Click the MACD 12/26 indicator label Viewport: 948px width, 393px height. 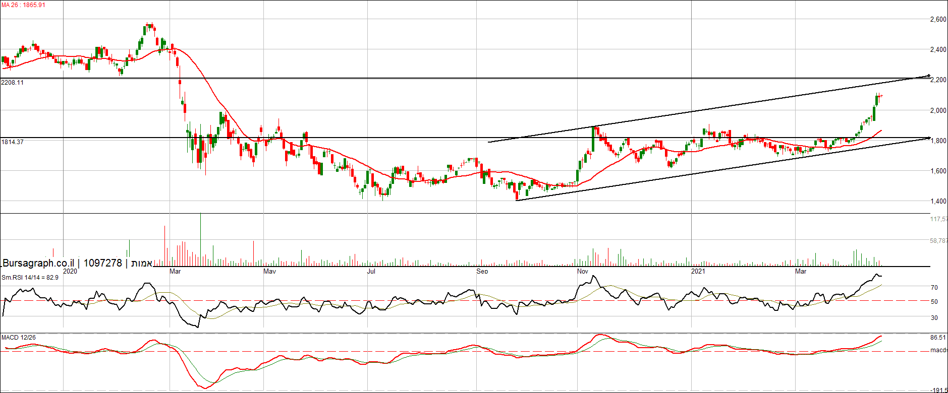click(19, 338)
